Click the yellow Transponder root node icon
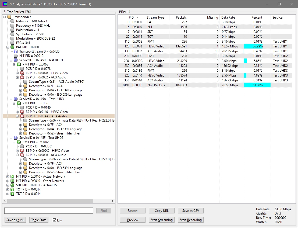This screenshot has height=228, width=298. 9,17
